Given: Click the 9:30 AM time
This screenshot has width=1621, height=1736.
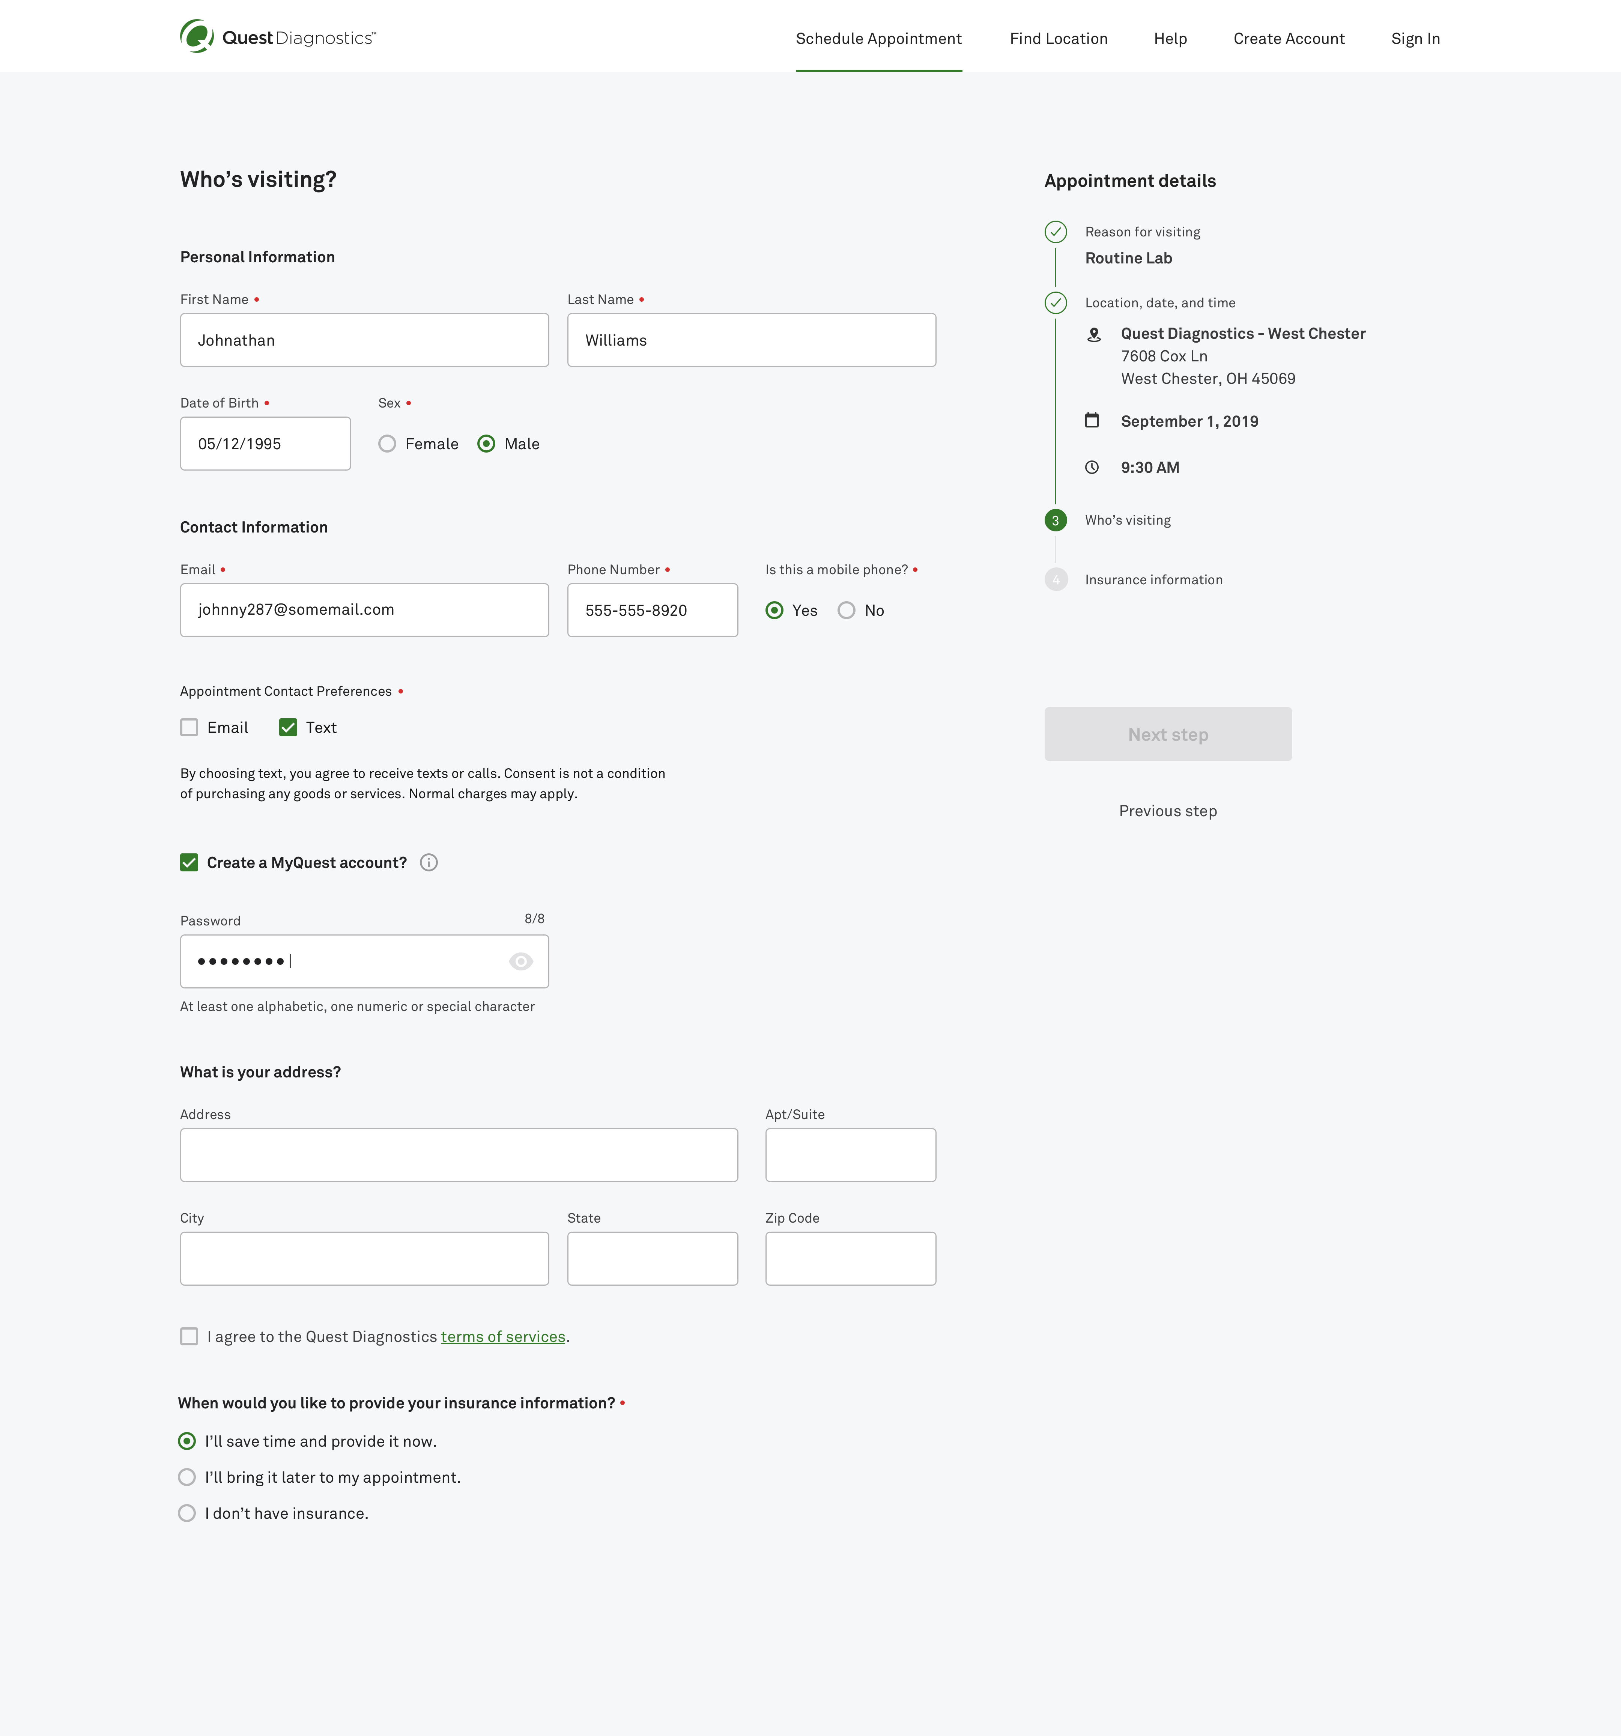Looking at the screenshot, I should 1150,468.
